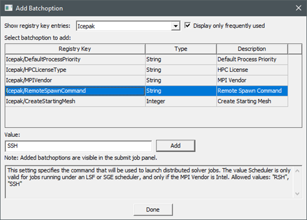Click MPI Vendor description cell

click(252, 80)
